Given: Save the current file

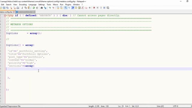Looking at the screenshot, I should (4, 8).
